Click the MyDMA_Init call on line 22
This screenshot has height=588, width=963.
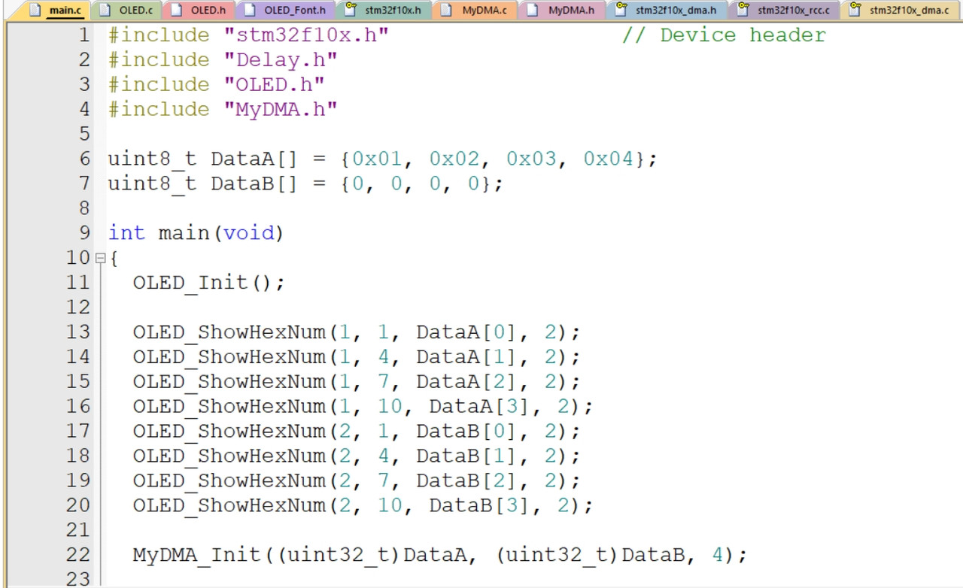coord(440,555)
